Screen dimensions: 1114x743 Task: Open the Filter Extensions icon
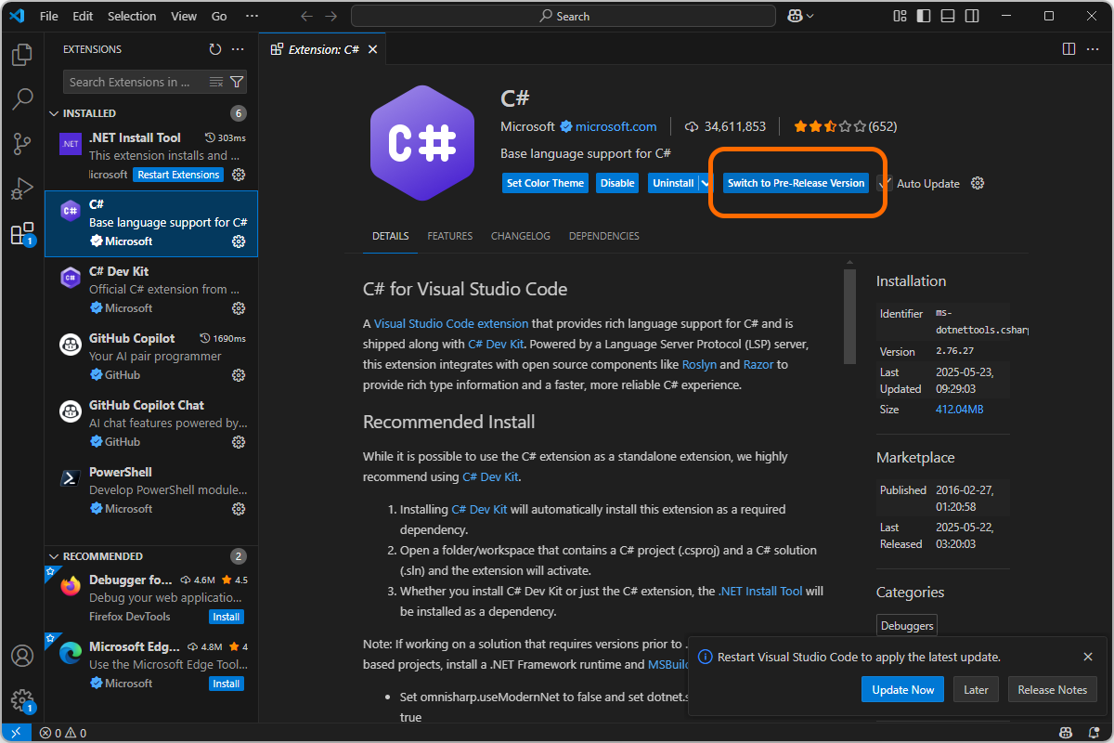coord(239,82)
